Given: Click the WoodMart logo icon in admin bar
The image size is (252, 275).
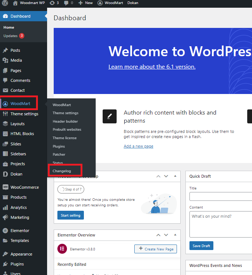Looking at the screenshot, I should tap(100, 3).
